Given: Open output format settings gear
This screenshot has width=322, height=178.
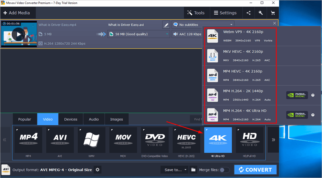Looking at the screenshot, I should click(x=97, y=170).
